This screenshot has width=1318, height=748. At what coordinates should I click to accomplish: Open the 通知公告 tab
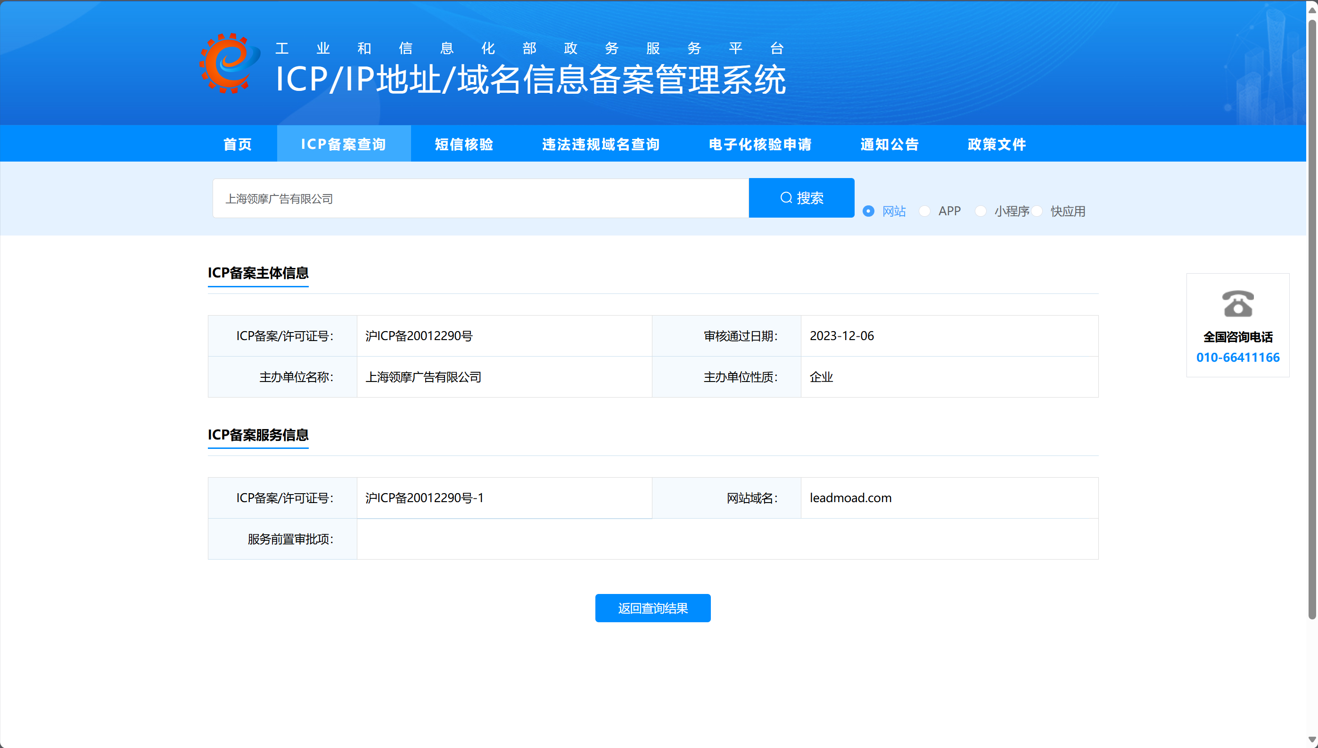[x=890, y=144]
